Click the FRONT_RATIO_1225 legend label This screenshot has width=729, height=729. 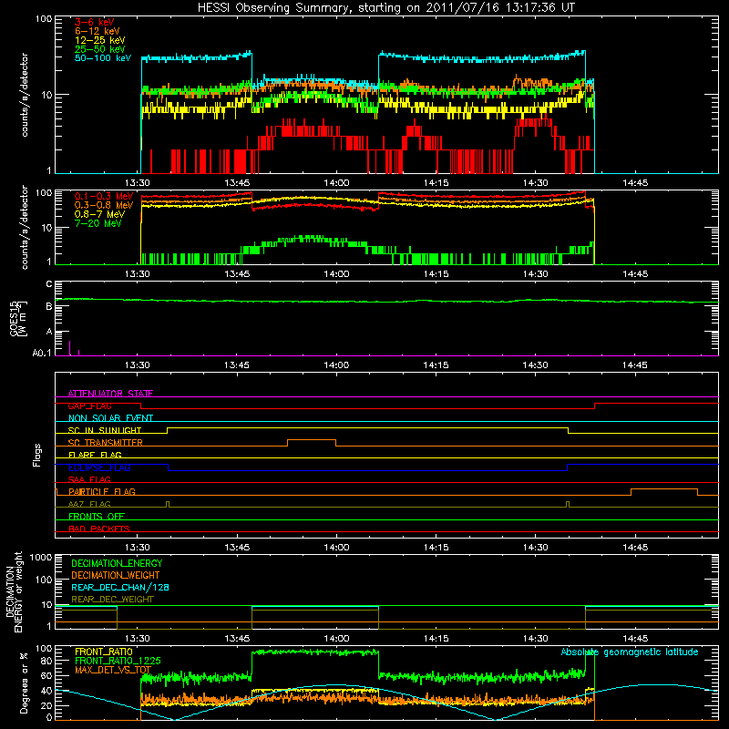pyautogui.click(x=118, y=661)
